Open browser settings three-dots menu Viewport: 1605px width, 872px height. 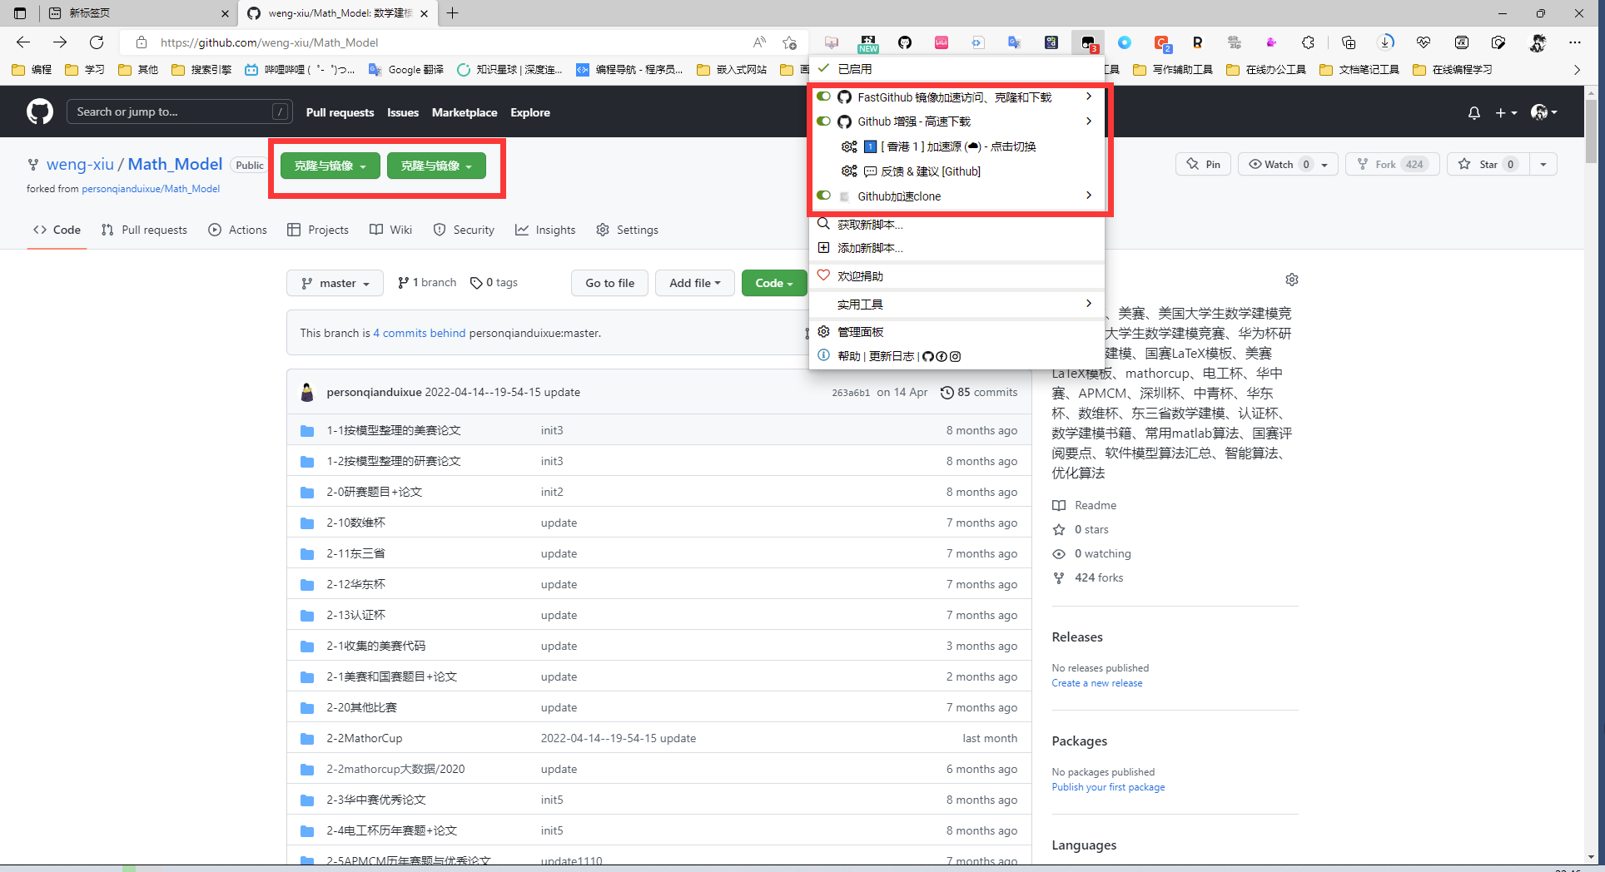pyautogui.click(x=1575, y=42)
